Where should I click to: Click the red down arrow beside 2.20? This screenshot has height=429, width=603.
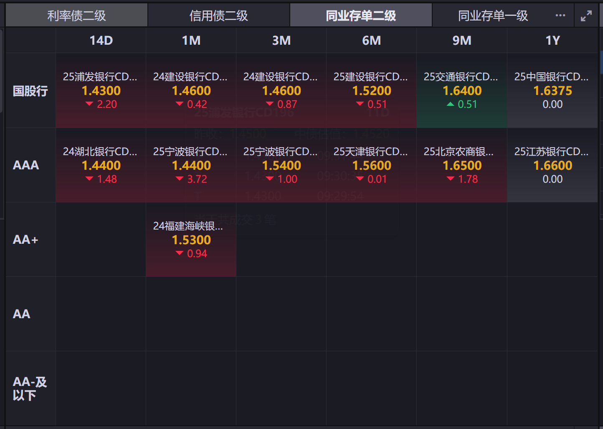[89, 104]
